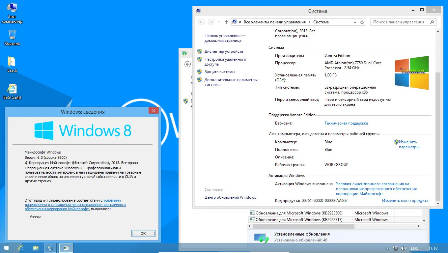The width and height of the screenshot is (448, 253).
Task: Open license agreement link in сведения dialog
Action: click(x=75, y=205)
